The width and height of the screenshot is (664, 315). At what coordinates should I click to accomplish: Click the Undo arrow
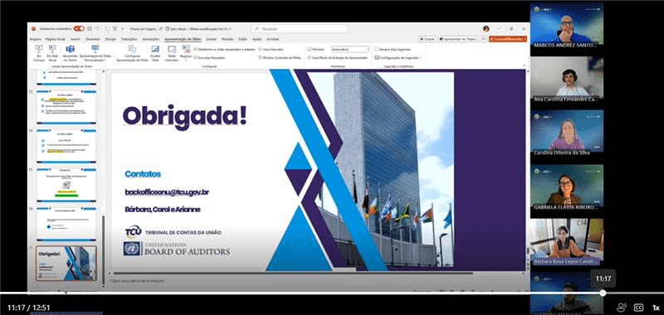coord(97,29)
